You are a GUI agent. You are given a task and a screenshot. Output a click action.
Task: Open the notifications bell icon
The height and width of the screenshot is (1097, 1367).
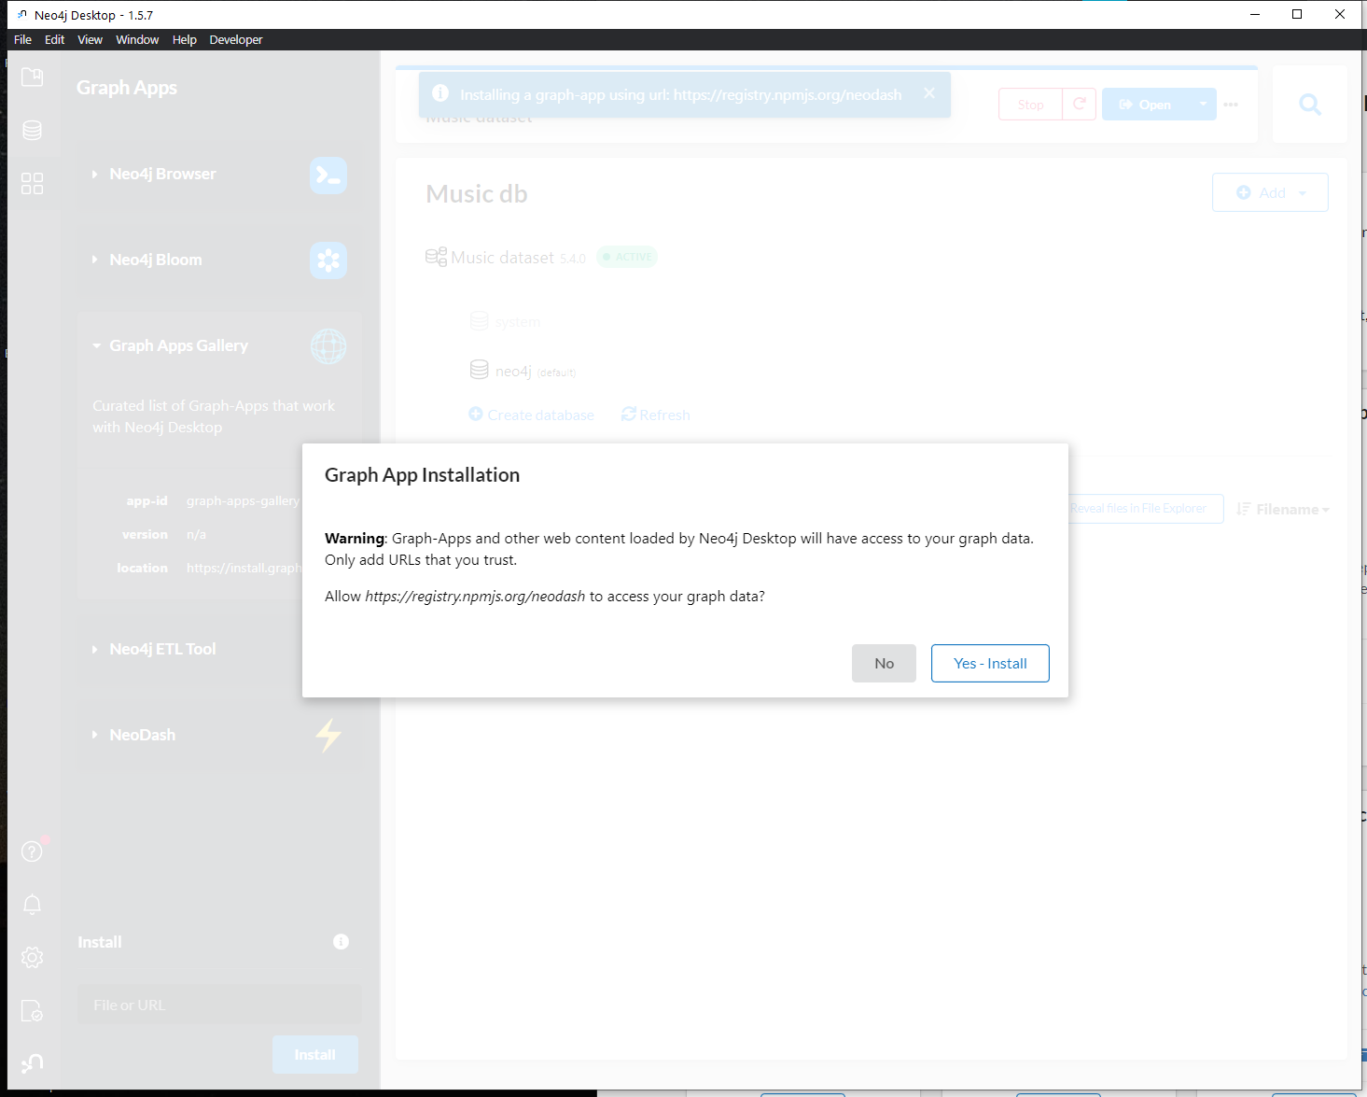pos(33,905)
